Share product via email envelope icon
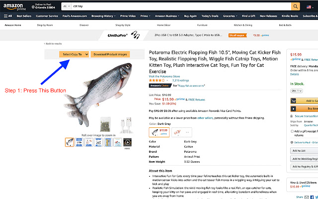This screenshot has height=199, width=318. coord(307,197)
